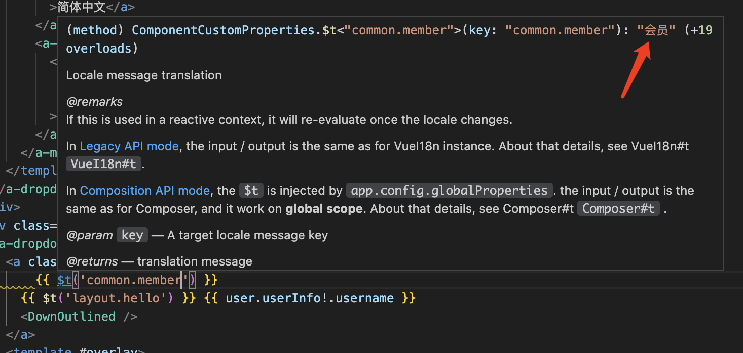Image resolution: width=743 pixels, height=353 pixels.
Task: Click the $t function call in common.member line
Action: [x=64, y=280]
